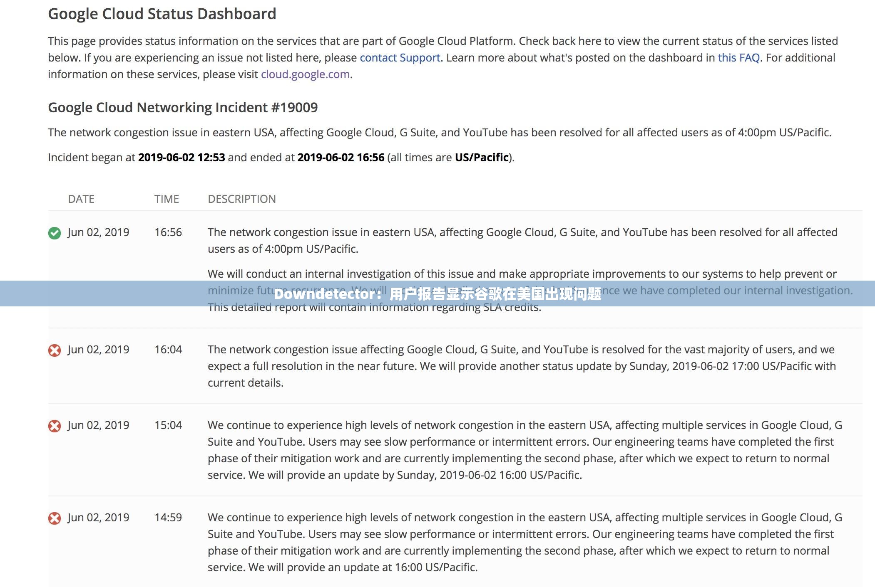Click the 15:04 update description text
Viewport: 875px width, 587px height.
pyautogui.click(x=525, y=450)
